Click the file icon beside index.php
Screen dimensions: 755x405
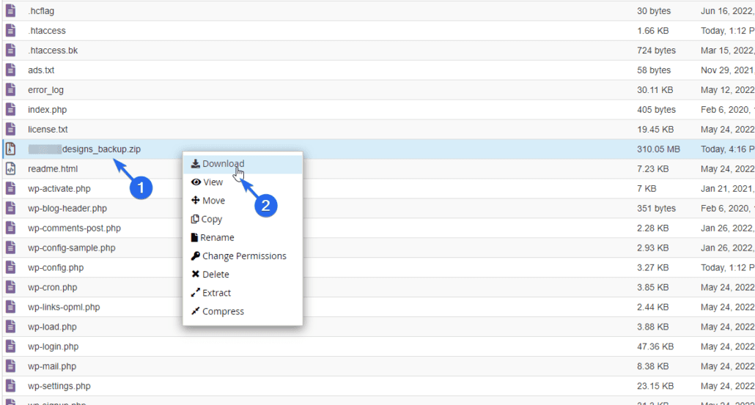point(10,109)
